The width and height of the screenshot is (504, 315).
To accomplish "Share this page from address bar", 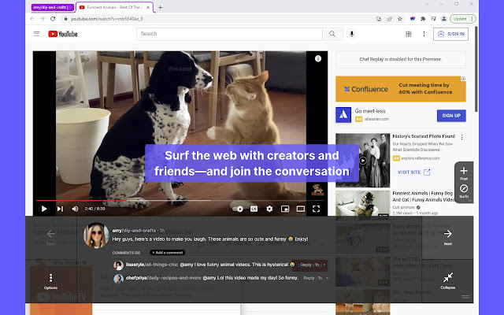I will (x=389, y=19).
